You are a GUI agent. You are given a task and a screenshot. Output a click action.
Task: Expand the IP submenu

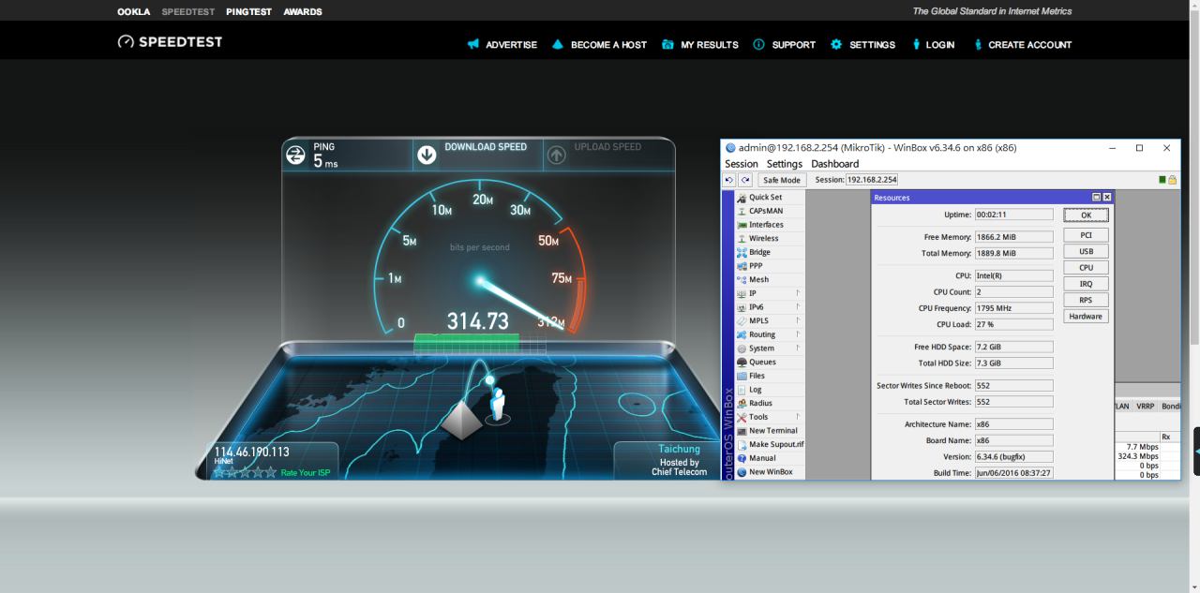[798, 293]
